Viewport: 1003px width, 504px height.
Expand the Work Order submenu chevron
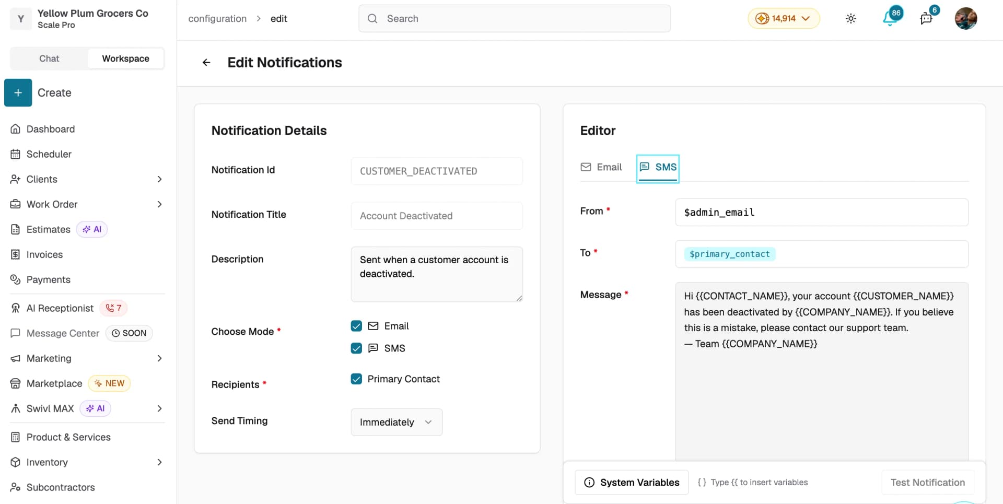point(159,204)
